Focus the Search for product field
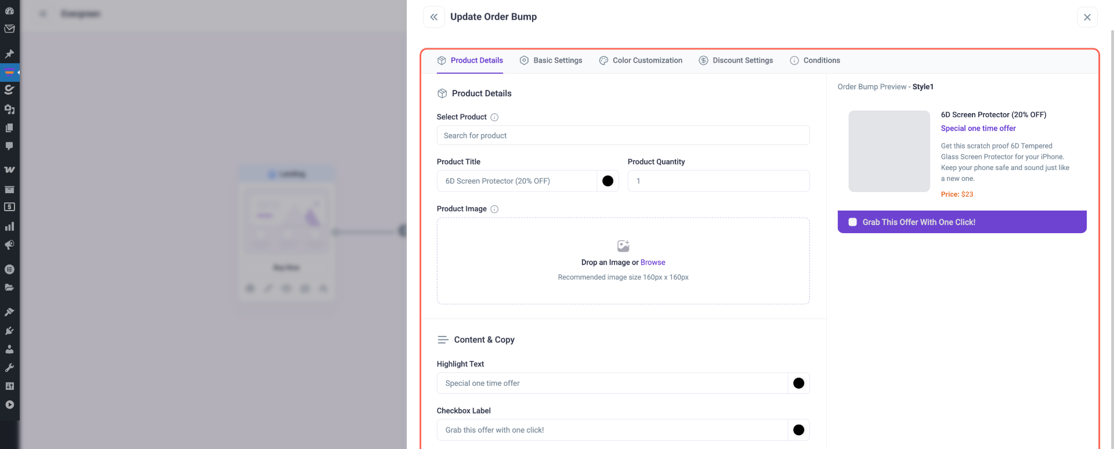 pos(623,135)
